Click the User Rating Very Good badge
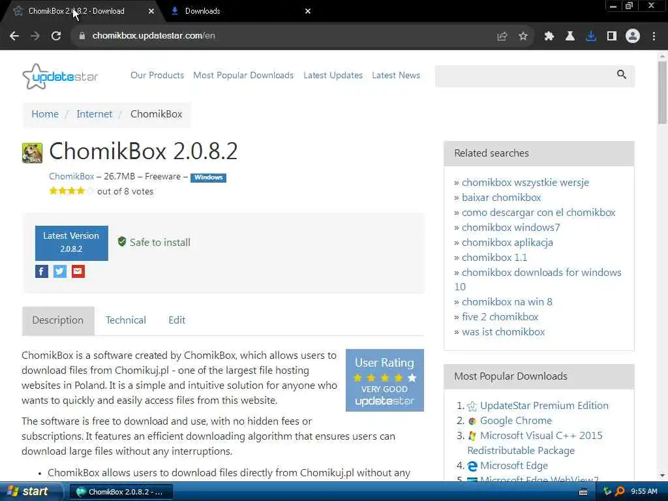The width and height of the screenshot is (668, 501). (385, 380)
